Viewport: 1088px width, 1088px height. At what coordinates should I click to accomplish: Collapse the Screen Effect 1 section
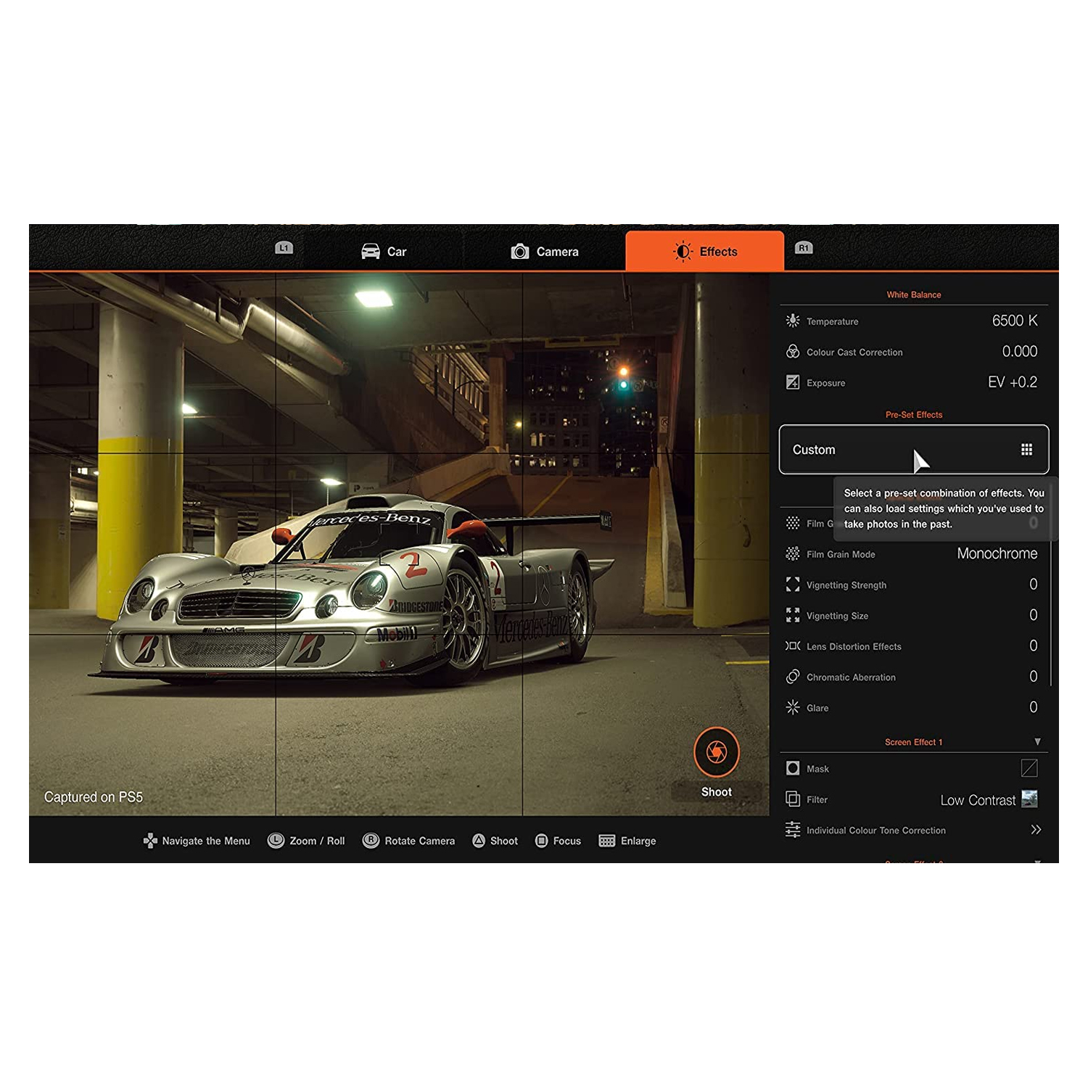(1037, 742)
